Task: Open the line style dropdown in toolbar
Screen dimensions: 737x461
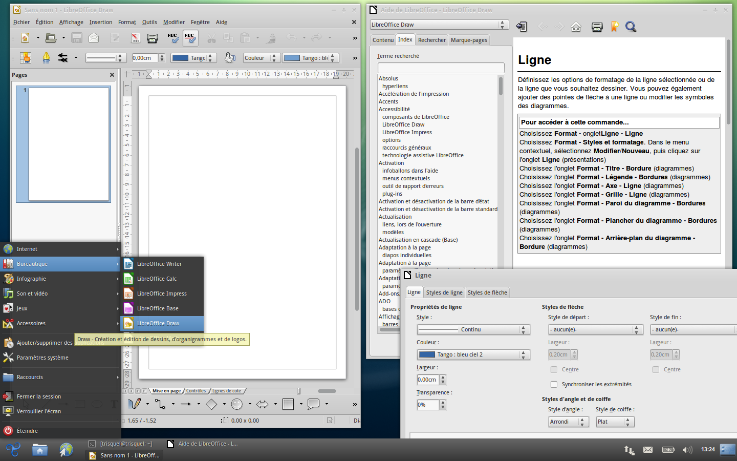Action: pyautogui.click(x=105, y=58)
